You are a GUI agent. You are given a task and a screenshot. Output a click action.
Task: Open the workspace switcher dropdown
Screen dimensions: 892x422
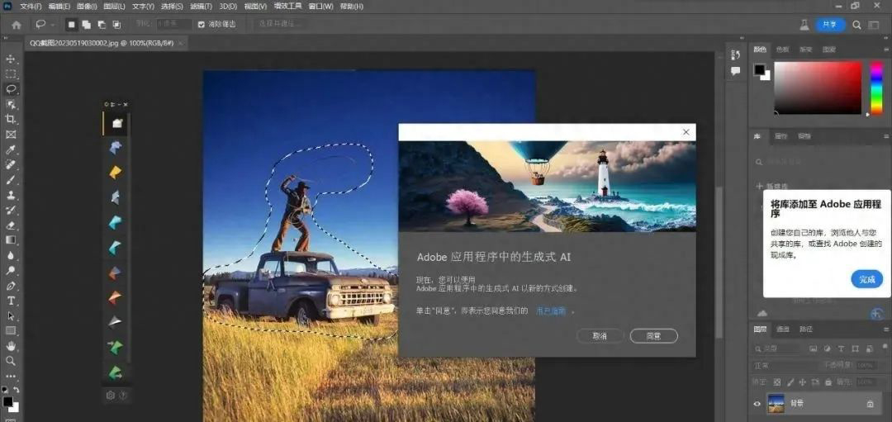coord(874,25)
